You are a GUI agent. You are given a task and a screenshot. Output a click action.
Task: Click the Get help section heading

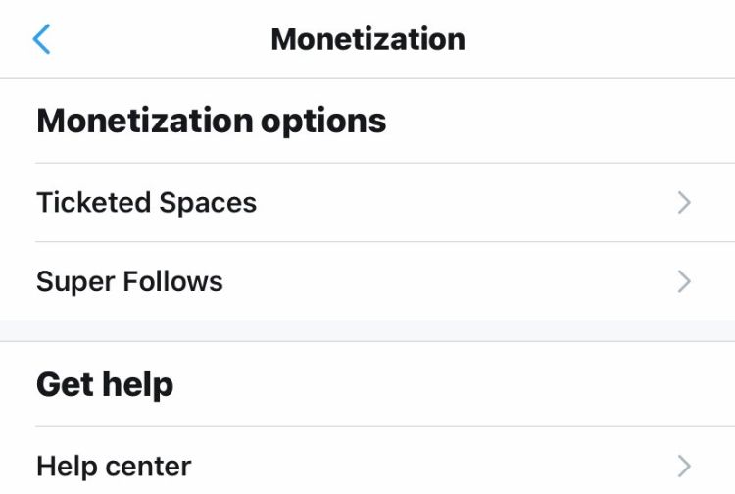coord(105,385)
